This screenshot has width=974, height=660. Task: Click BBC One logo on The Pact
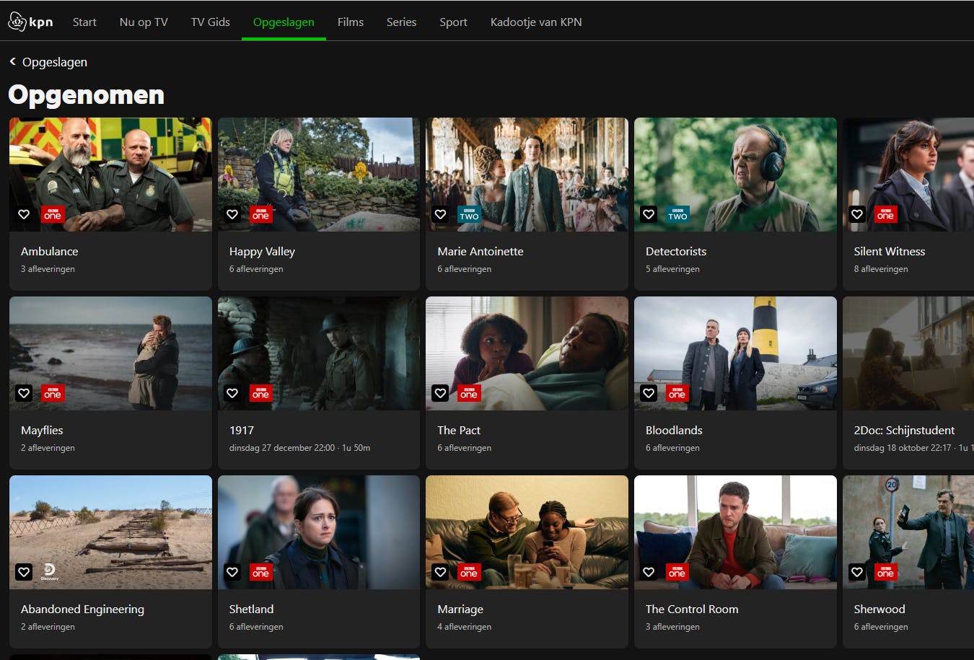point(469,393)
